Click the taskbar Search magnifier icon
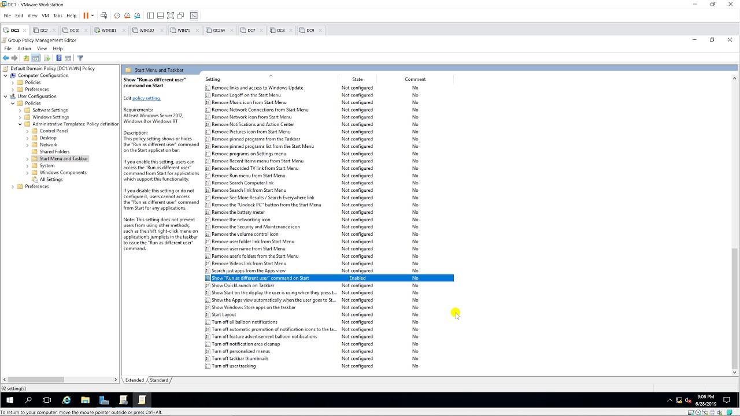The width and height of the screenshot is (740, 416). [28, 400]
